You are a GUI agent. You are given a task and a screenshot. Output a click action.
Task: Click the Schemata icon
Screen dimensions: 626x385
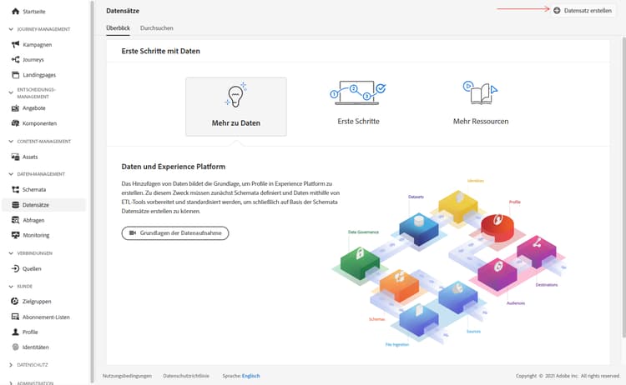coord(15,189)
